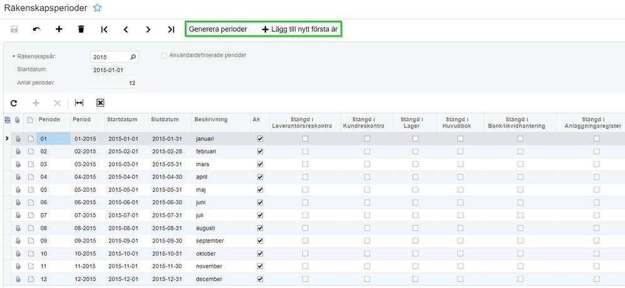Click the save disk icon
The height and width of the screenshot is (288, 625).
(14, 29)
